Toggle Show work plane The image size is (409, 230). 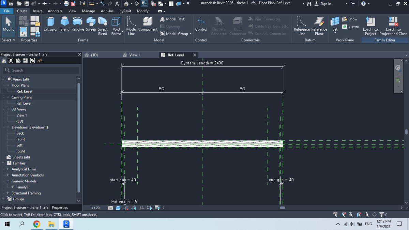(x=350, y=19)
